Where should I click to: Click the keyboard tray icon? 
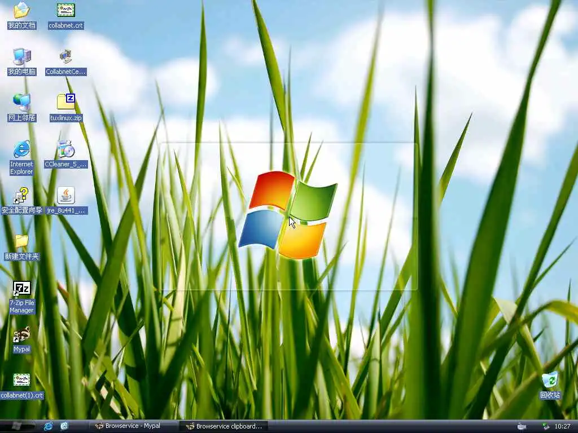point(522,426)
